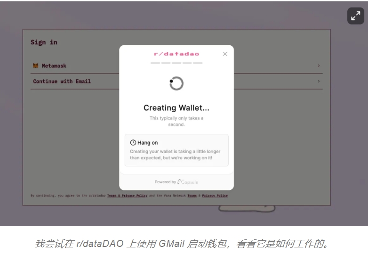Open the Capsule logo link

coord(188,182)
